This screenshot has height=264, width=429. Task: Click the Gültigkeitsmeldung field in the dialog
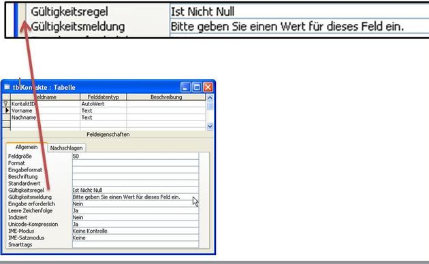click(136, 197)
